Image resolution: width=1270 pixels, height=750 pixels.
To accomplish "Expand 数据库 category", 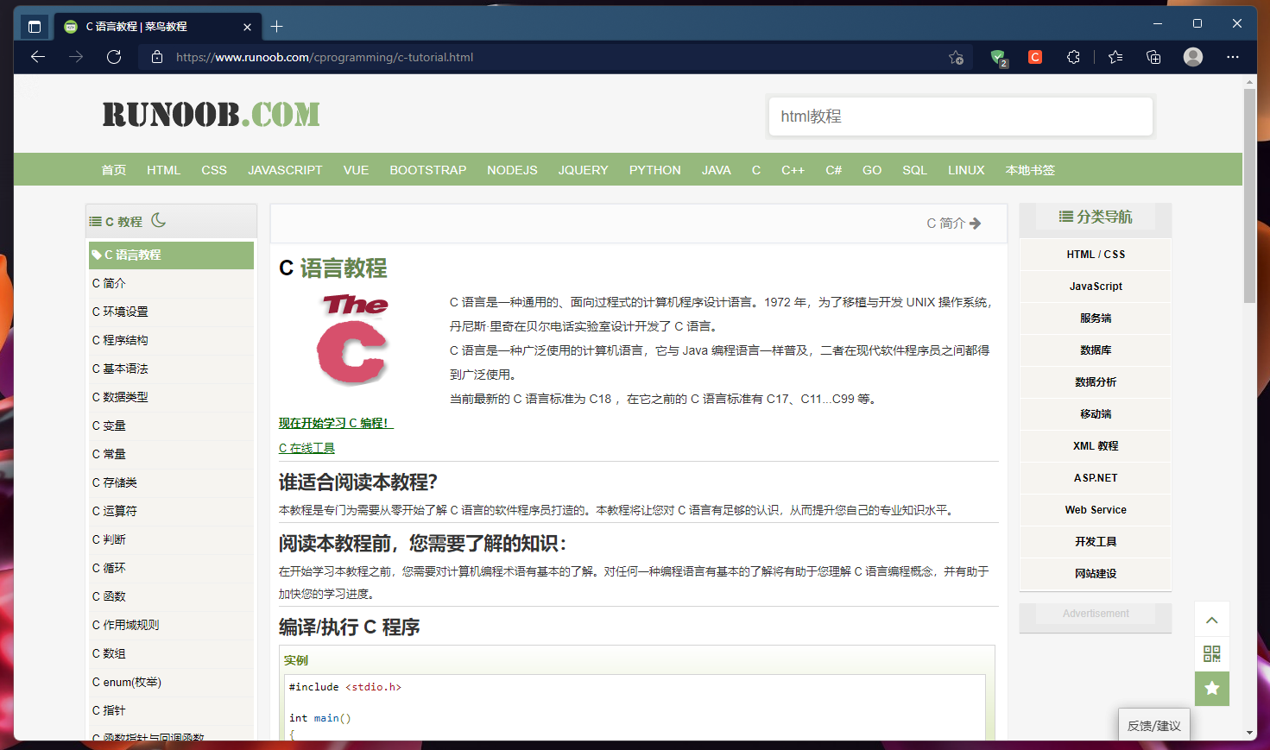I will (x=1096, y=350).
